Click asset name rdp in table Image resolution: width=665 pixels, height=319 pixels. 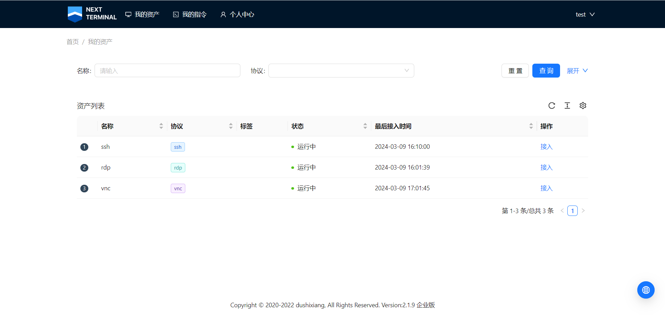[106, 167]
